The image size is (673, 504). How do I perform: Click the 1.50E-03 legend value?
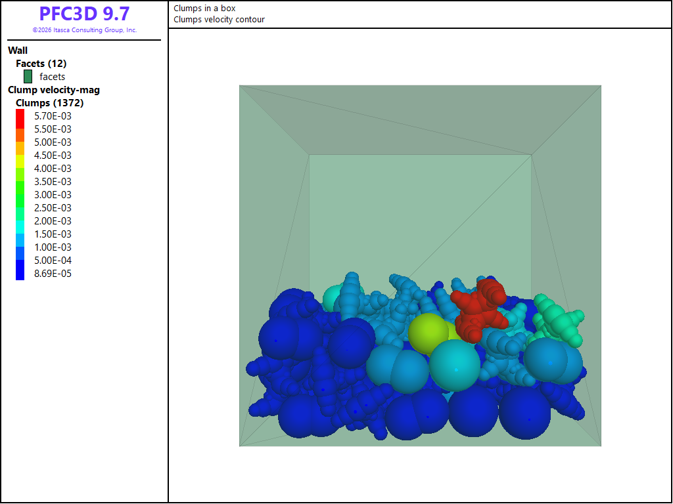(53, 234)
